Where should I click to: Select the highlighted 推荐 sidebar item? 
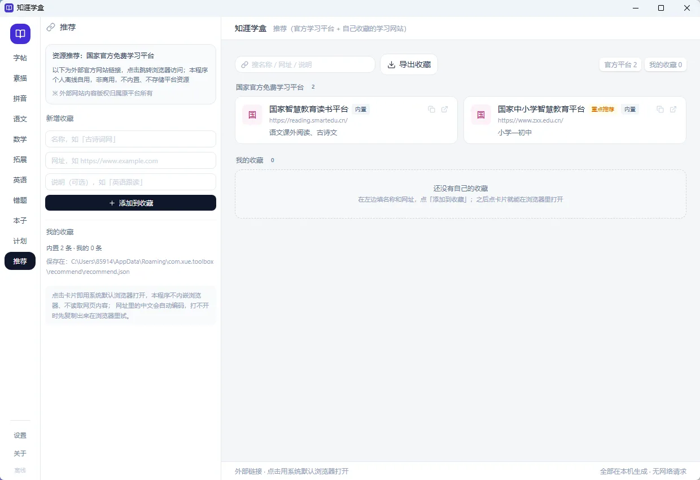[x=20, y=261]
